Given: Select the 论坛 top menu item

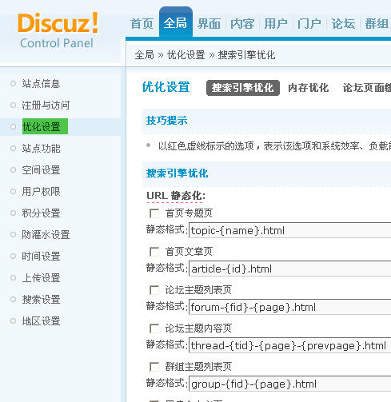Looking at the screenshot, I should pos(343,24).
